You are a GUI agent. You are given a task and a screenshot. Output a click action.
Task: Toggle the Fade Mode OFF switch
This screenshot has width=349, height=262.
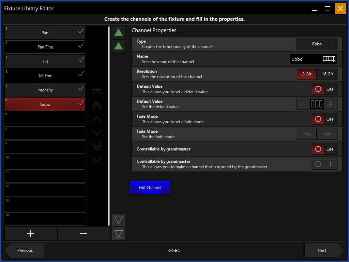click(x=324, y=119)
